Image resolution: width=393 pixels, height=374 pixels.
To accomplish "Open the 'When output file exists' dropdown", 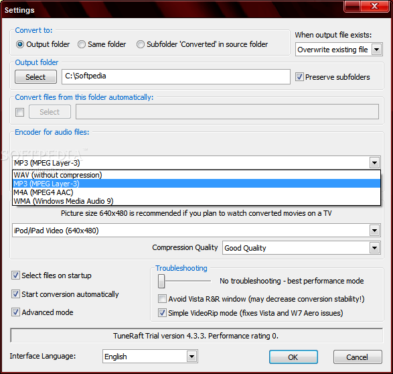I will point(339,50).
